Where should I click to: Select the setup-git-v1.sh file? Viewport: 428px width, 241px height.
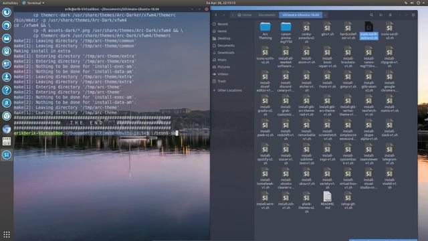348,201
